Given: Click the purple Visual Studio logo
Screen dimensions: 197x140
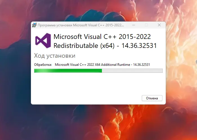Looking at the screenshot, I should (x=43, y=41).
